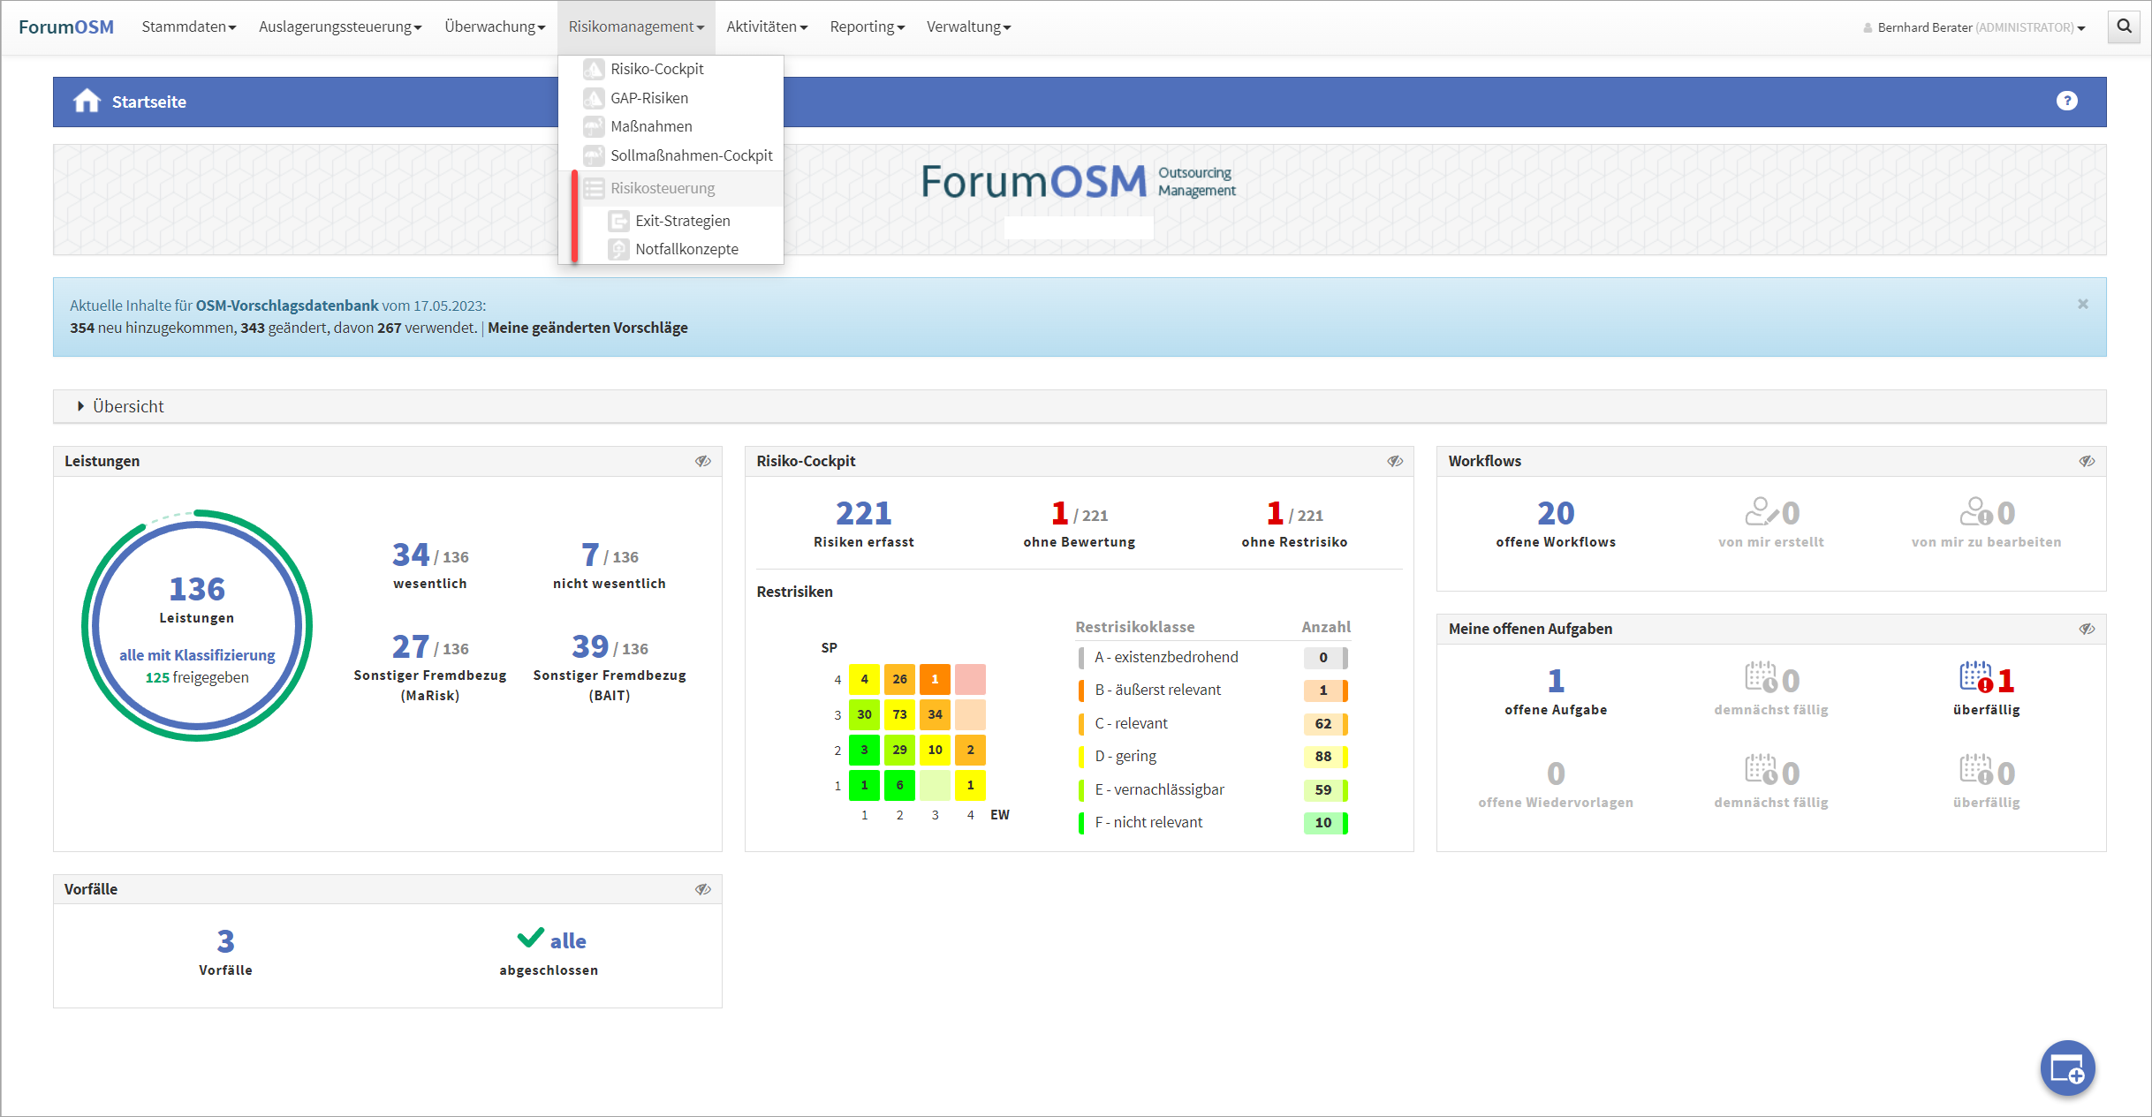
Task: Select Notfallkonzepte menu entry
Action: [x=686, y=249]
